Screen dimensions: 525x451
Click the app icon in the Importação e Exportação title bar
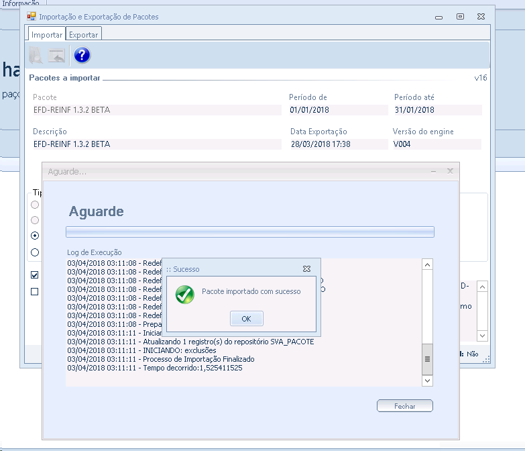[32, 16]
